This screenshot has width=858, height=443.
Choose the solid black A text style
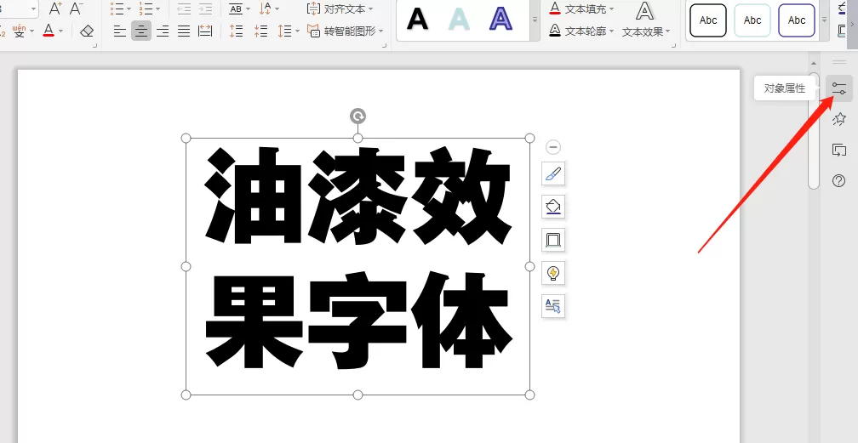(x=417, y=20)
